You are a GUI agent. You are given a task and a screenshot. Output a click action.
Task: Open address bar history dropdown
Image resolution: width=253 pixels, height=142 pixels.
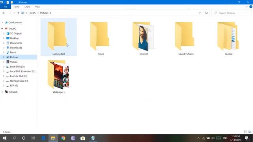200,13
